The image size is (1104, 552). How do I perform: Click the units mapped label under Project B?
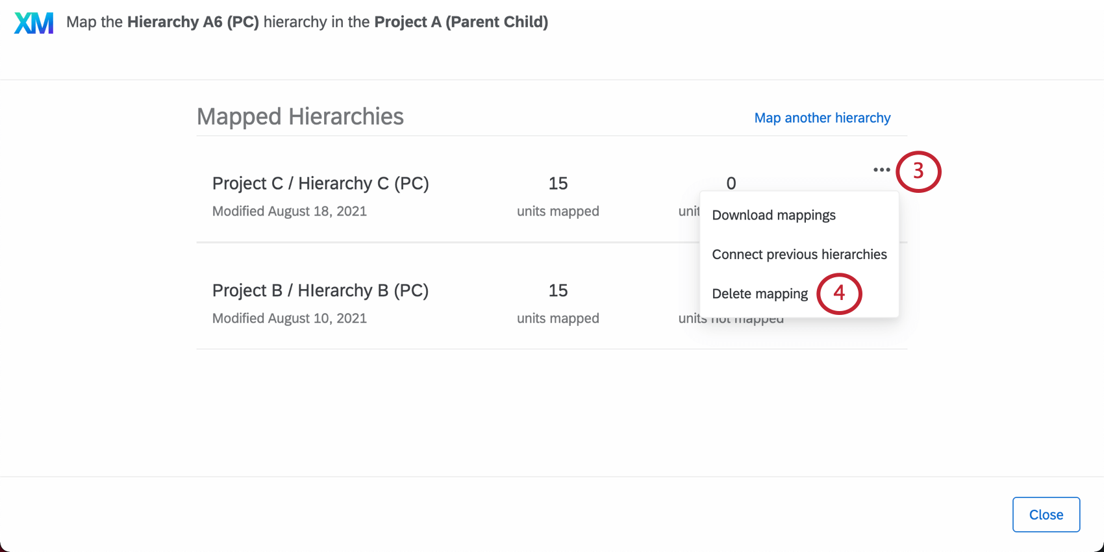tap(558, 319)
